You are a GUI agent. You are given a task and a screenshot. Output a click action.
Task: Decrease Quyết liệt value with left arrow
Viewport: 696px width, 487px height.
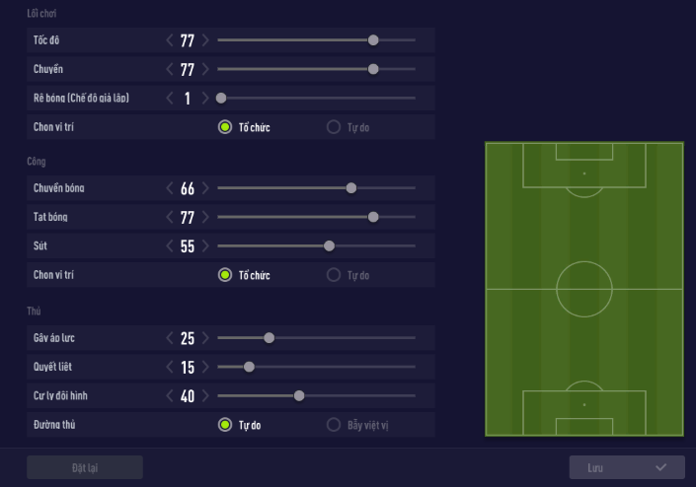(x=170, y=367)
